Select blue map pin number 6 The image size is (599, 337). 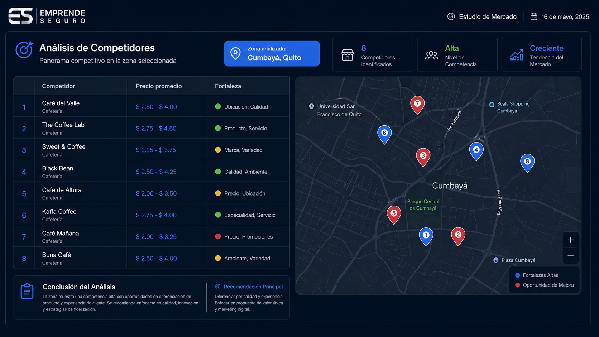tap(384, 135)
